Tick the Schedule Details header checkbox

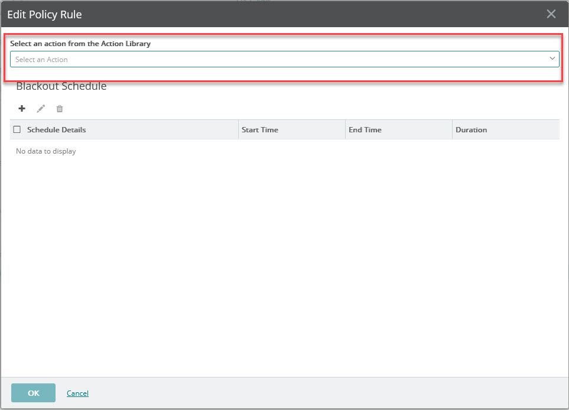(x=17, y=129)
